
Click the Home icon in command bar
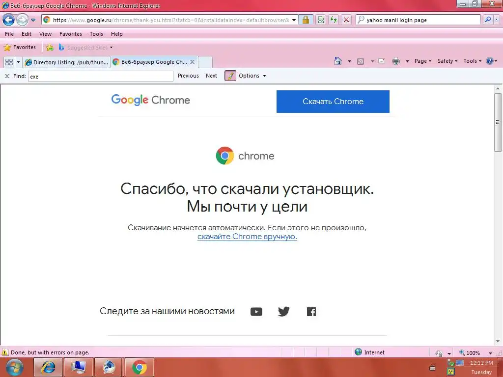pyautogui.click(x=338, y=61)
